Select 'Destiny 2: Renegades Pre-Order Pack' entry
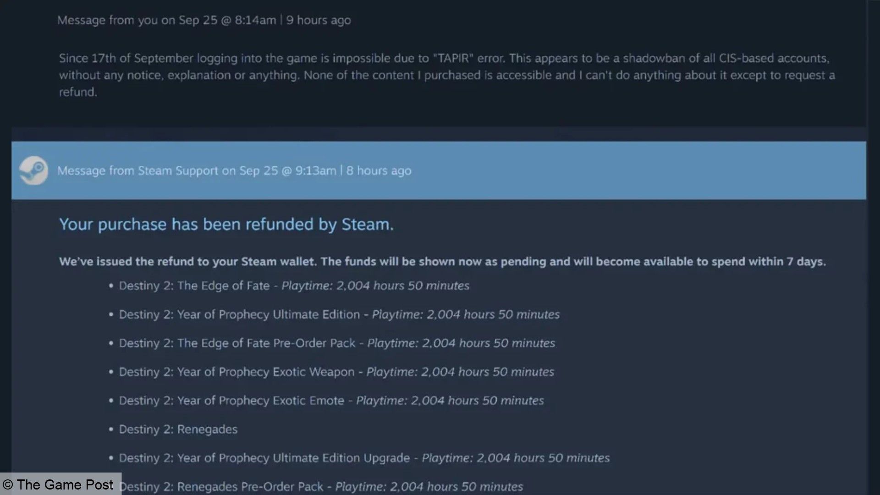 point(221,486)
